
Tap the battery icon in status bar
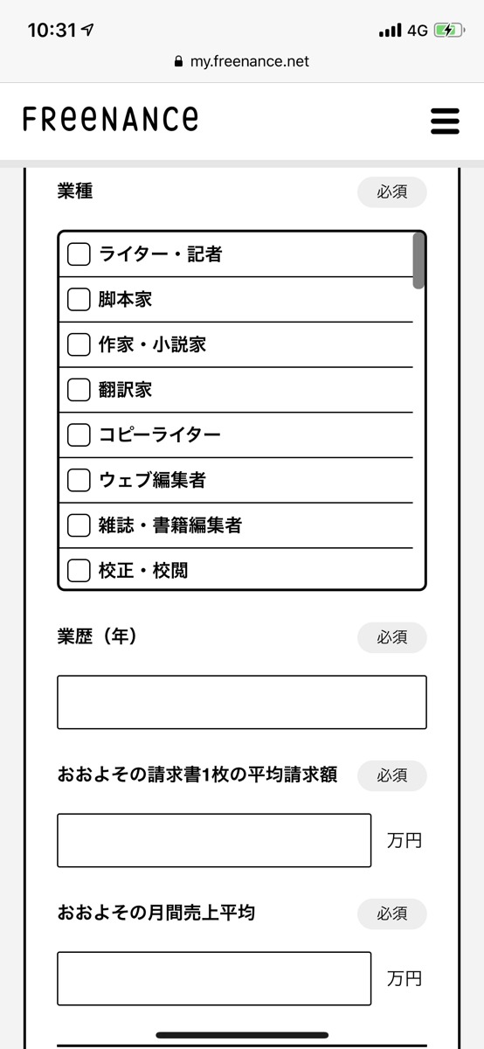pyautogui.click(x=448, y=30)
